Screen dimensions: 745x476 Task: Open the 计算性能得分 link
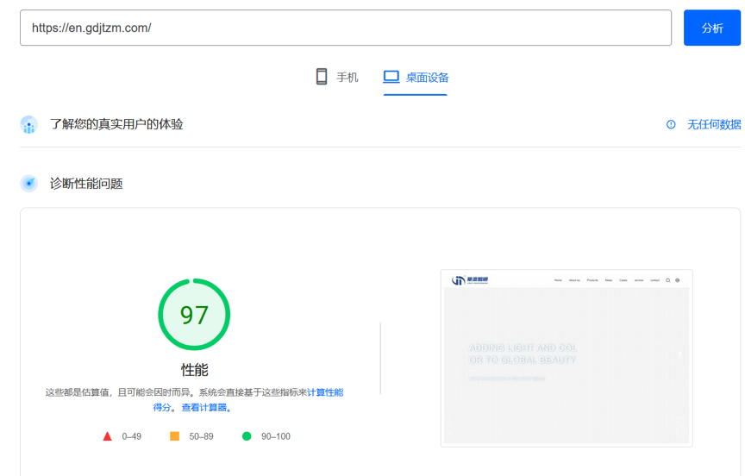pos(324,392)
